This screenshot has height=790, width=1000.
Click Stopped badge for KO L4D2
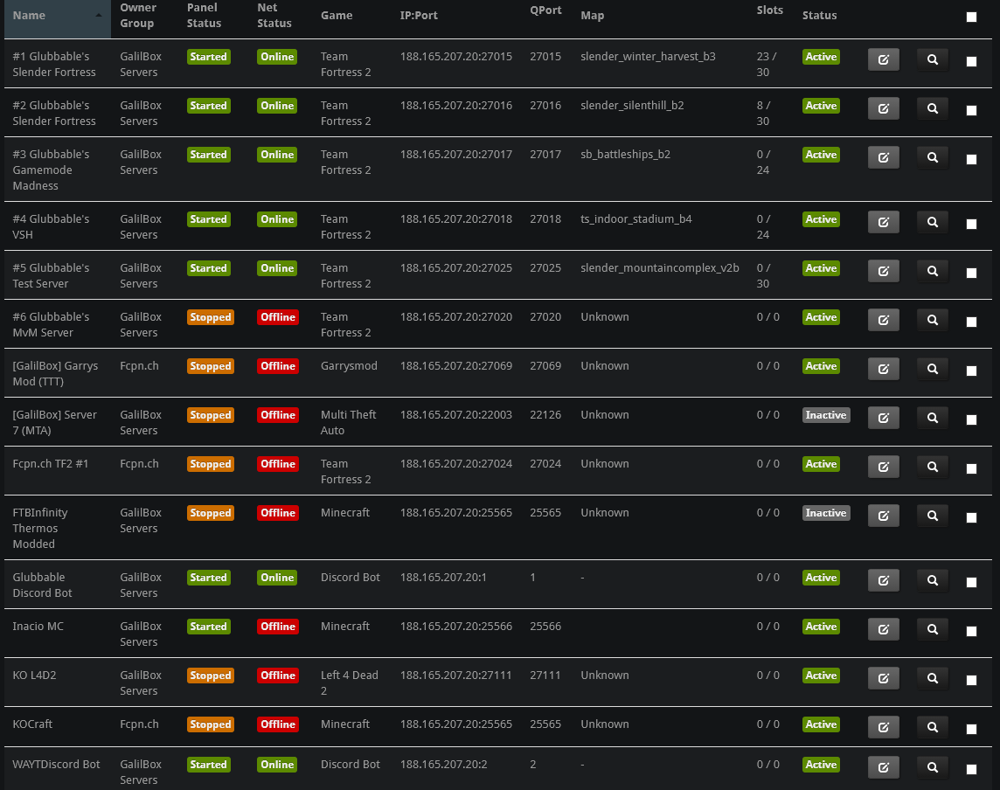tap(211, 676)
